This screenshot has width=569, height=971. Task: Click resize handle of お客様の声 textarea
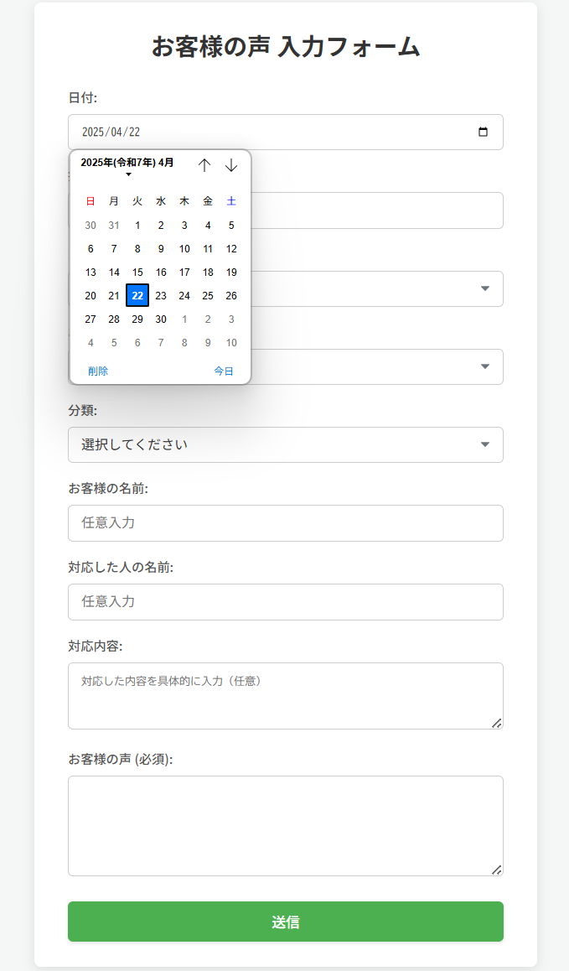coord(496,870)
